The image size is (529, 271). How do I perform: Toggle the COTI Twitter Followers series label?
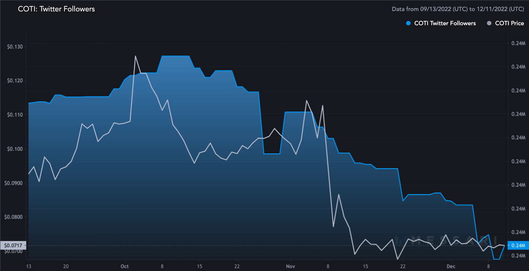[x=445, y=23]
